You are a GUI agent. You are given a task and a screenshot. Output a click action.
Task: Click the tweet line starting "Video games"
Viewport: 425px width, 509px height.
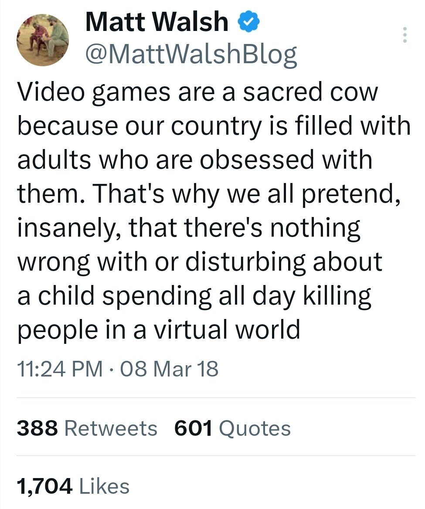tap(197, 93)
